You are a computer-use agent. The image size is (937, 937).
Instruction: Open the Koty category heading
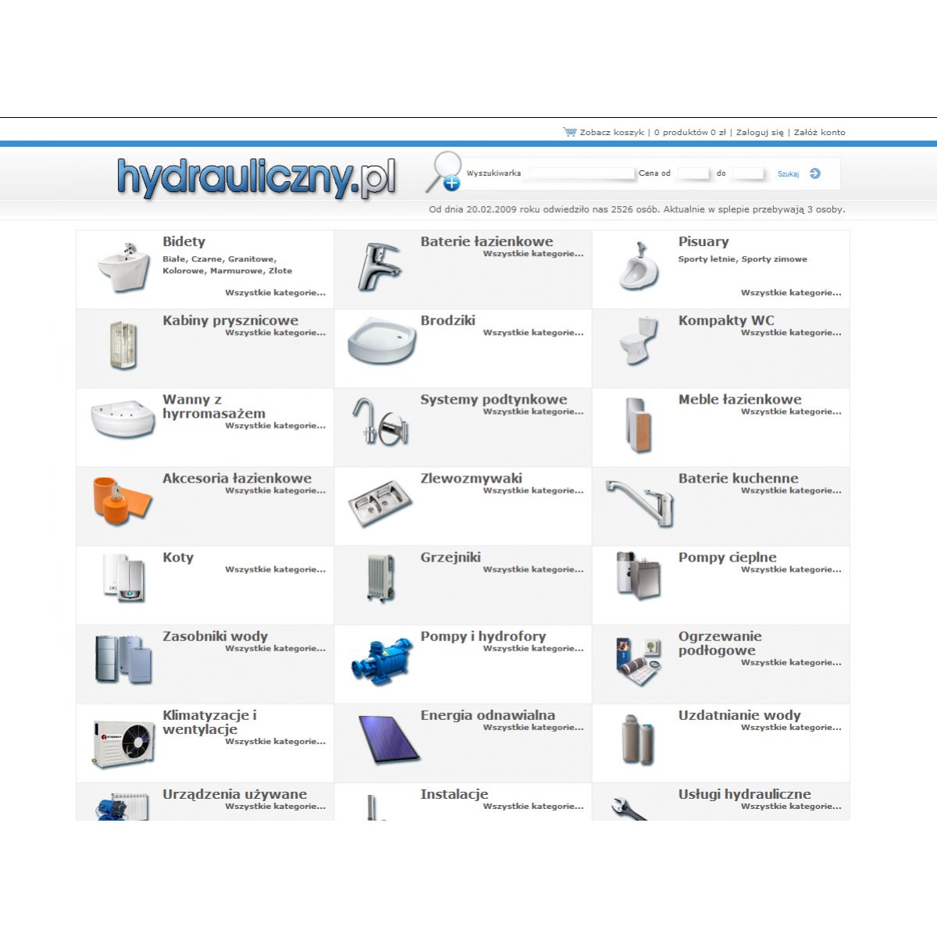[178, 557]
